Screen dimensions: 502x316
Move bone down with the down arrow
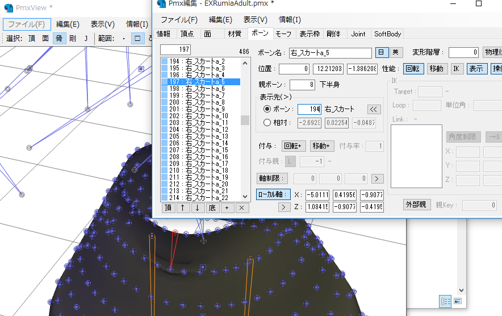click(x=197, y=208)
